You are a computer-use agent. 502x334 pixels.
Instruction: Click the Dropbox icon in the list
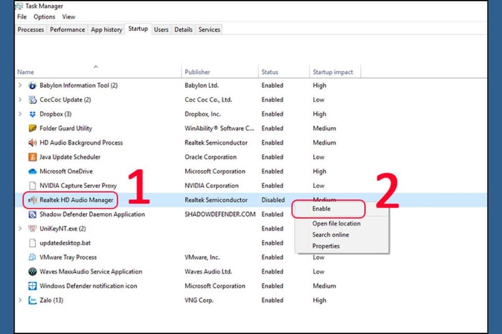click(33, 114)
